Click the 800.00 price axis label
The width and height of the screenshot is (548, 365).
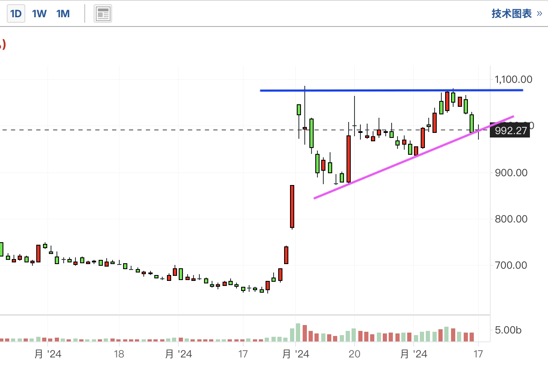(511, 219)
